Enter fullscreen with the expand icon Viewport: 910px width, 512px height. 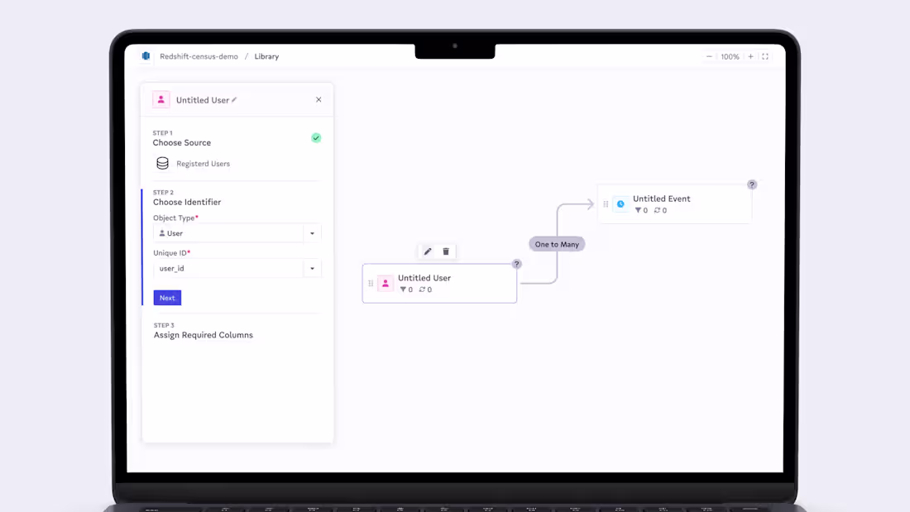point(765,56)
